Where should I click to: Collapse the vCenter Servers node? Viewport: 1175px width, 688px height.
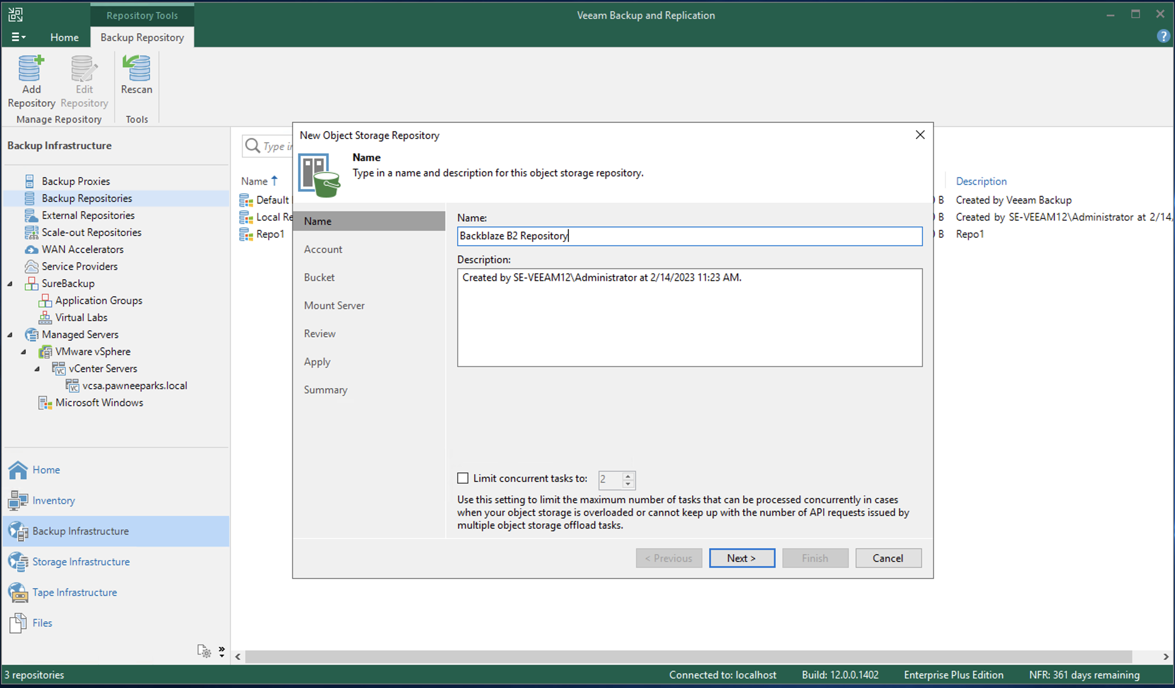[37, 369]
